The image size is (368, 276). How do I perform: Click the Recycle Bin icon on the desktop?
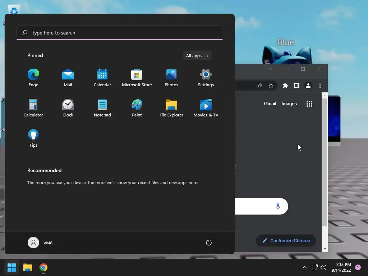[14, 10]
